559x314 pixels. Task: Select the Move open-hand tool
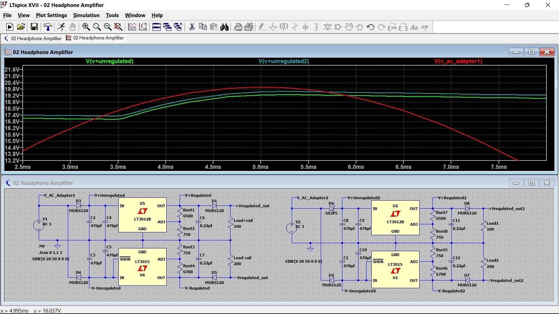349,27
